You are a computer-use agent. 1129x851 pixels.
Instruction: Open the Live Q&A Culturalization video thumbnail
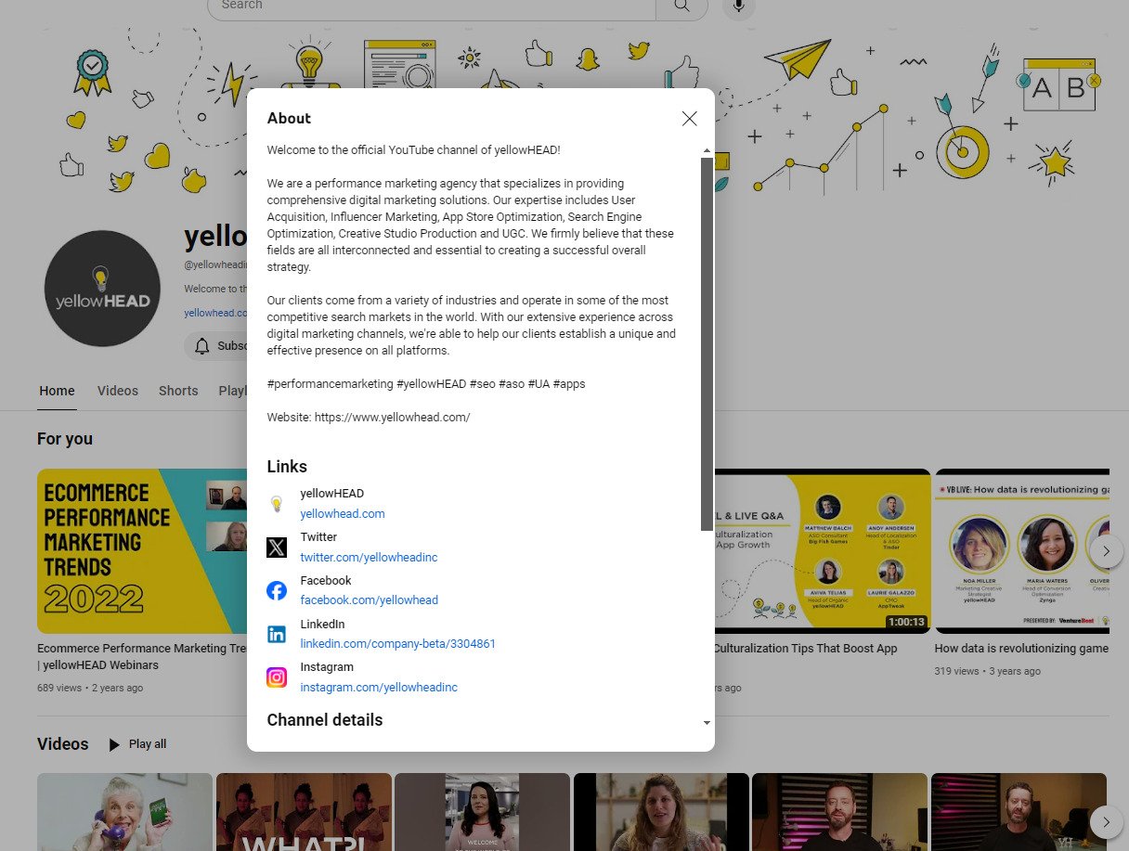click(823, 551)
